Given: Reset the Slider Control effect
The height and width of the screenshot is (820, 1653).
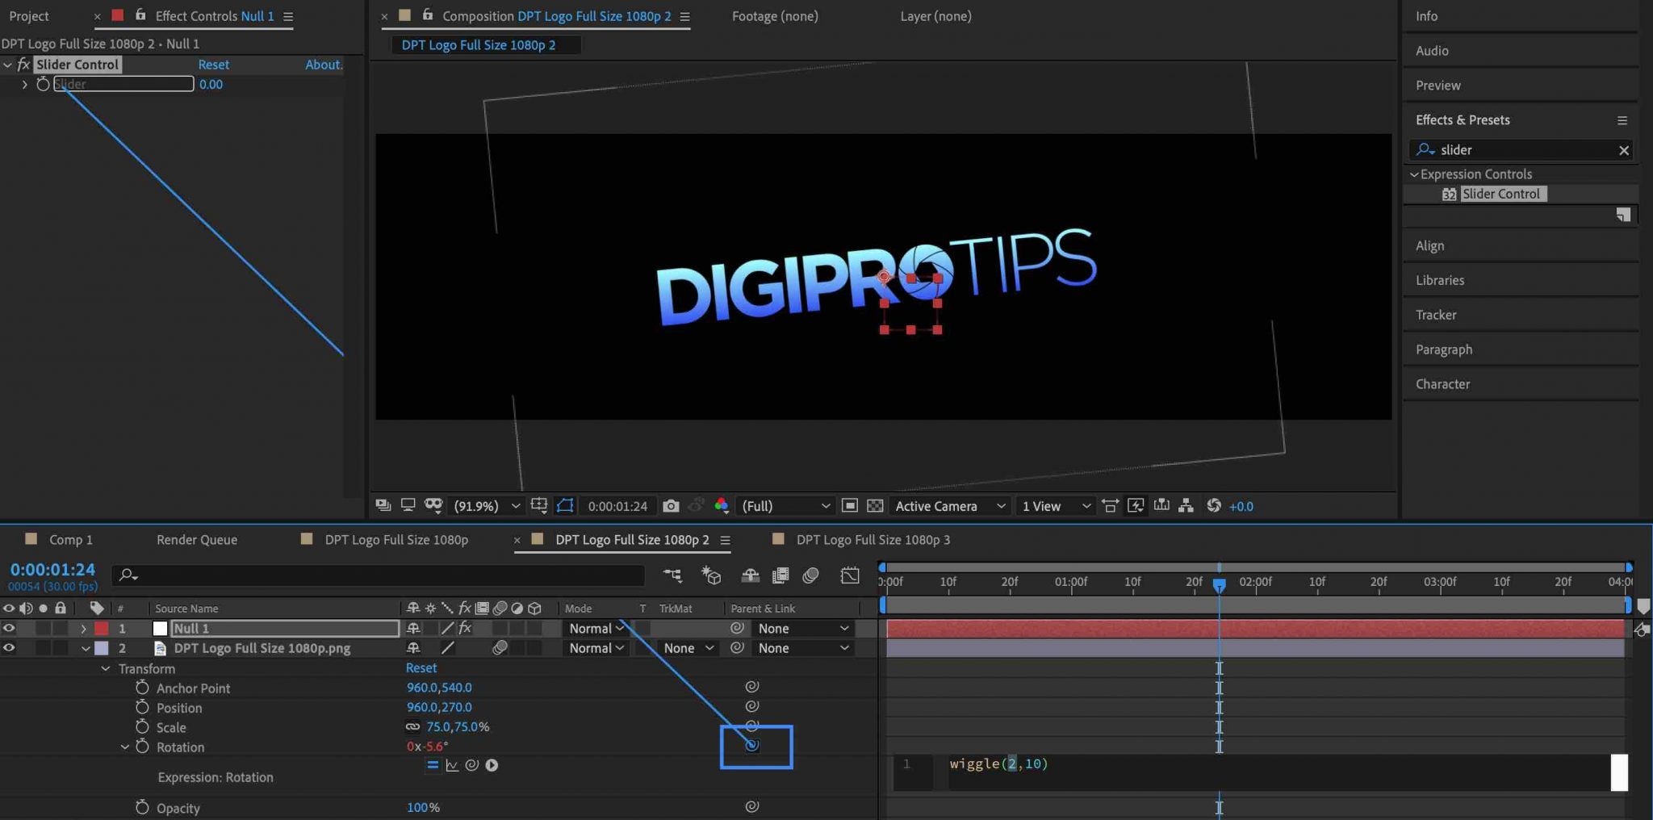Looking at the screenshot, I should pyautogui.click(x=214, y=64).
